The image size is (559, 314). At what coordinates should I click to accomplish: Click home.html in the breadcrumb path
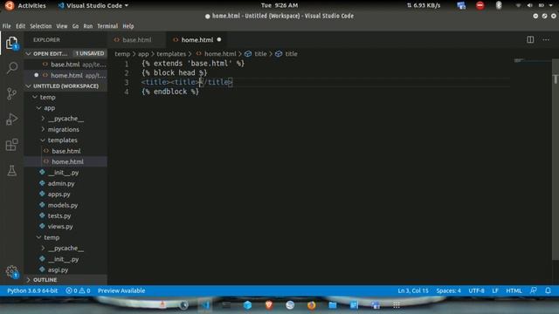(220, 54)
